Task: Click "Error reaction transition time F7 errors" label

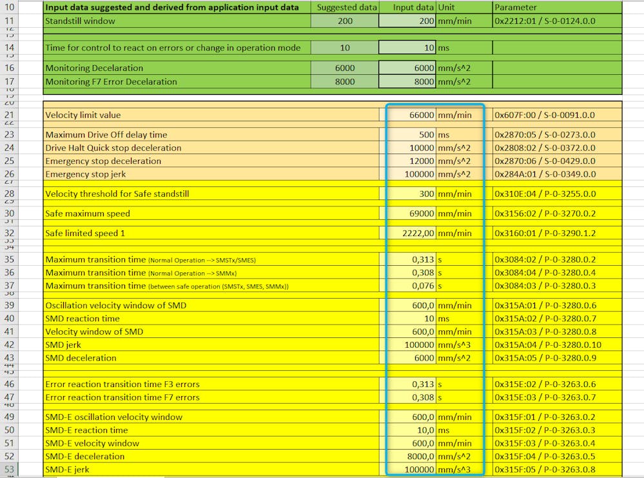Action: (211, 397)
